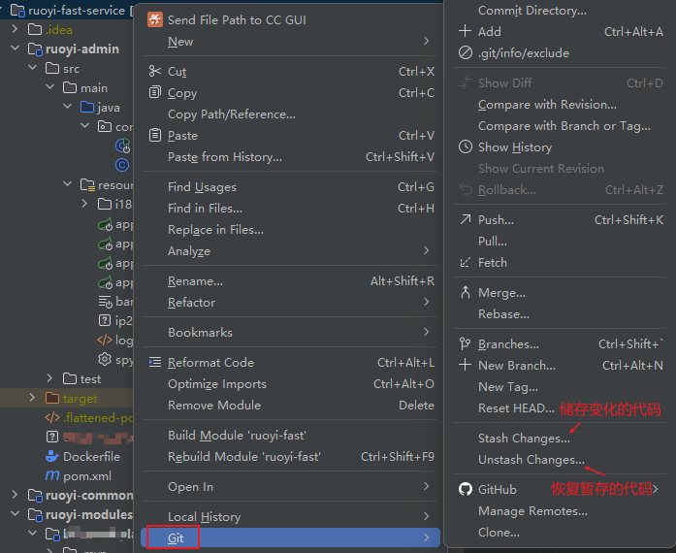Click the Dockerfile whale icon

pyautogui.click(x=52, y=456)
